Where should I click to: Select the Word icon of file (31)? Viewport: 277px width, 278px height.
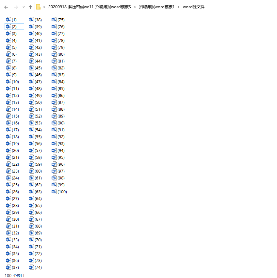click(8, 226)
